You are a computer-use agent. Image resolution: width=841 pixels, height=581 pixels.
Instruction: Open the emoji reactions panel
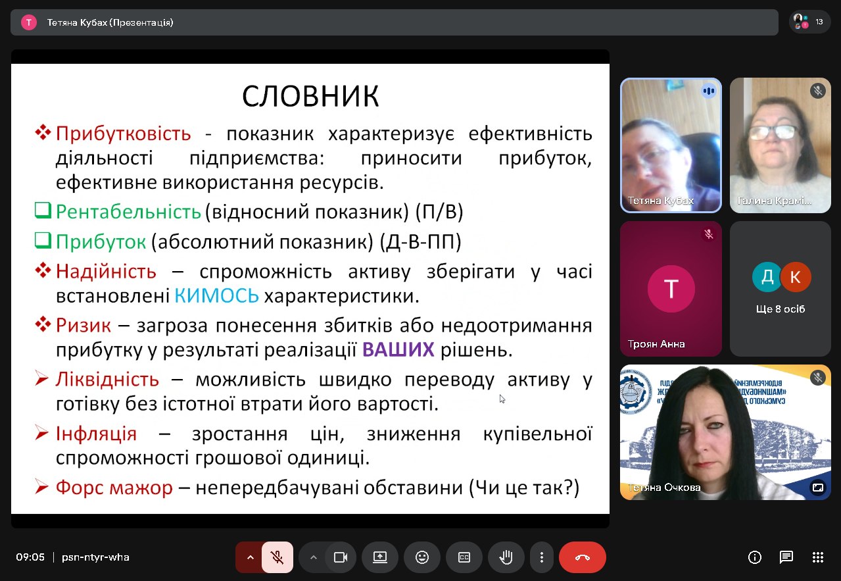pos(422,557)
